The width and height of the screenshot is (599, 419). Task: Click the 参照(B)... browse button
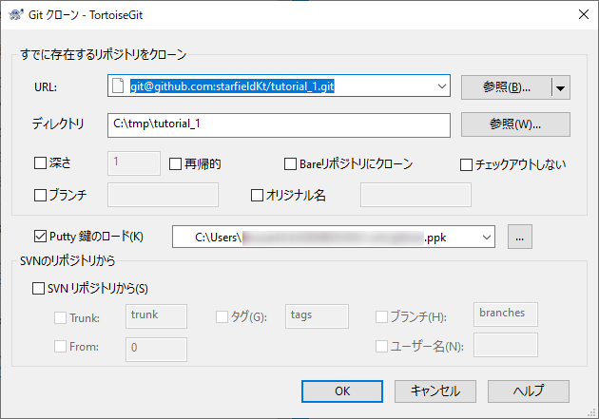tap(507, 87)
